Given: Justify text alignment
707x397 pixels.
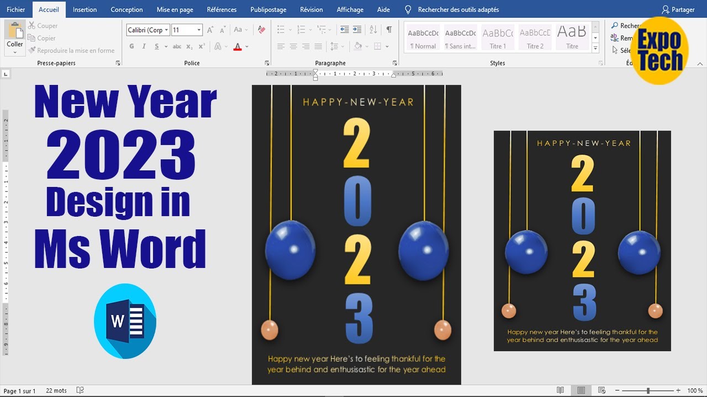Looking at the screenshot, I should pos(318,47).
